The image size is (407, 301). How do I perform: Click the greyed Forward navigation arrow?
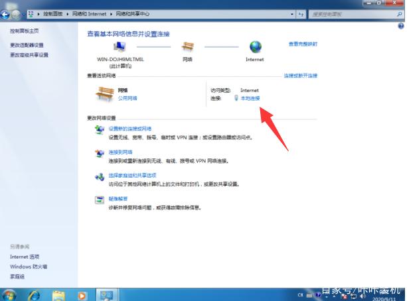[x=16, y=15]
